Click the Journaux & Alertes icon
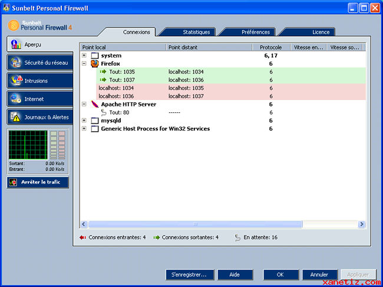 pos(15,117)
